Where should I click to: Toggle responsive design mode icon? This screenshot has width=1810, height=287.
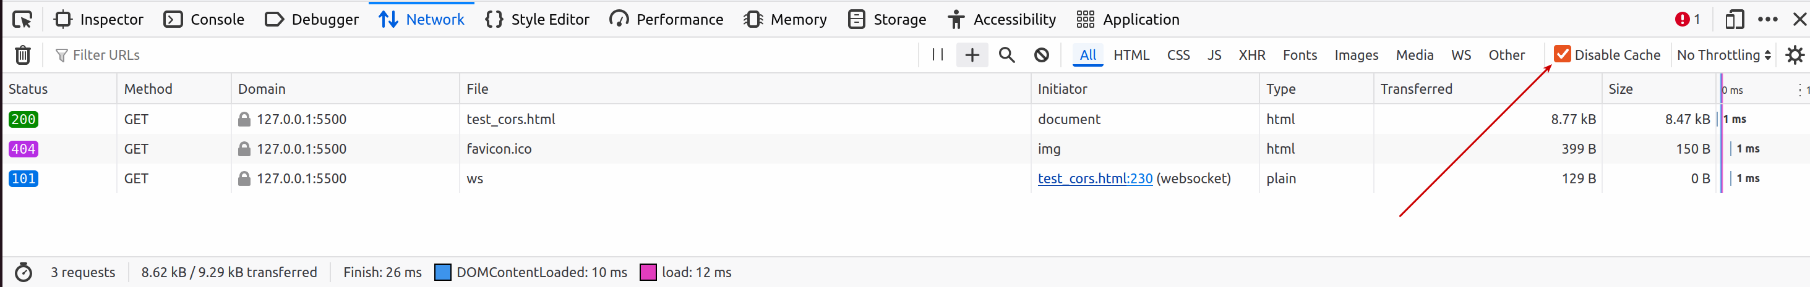pyautogui.click(x=1734, y=20)
